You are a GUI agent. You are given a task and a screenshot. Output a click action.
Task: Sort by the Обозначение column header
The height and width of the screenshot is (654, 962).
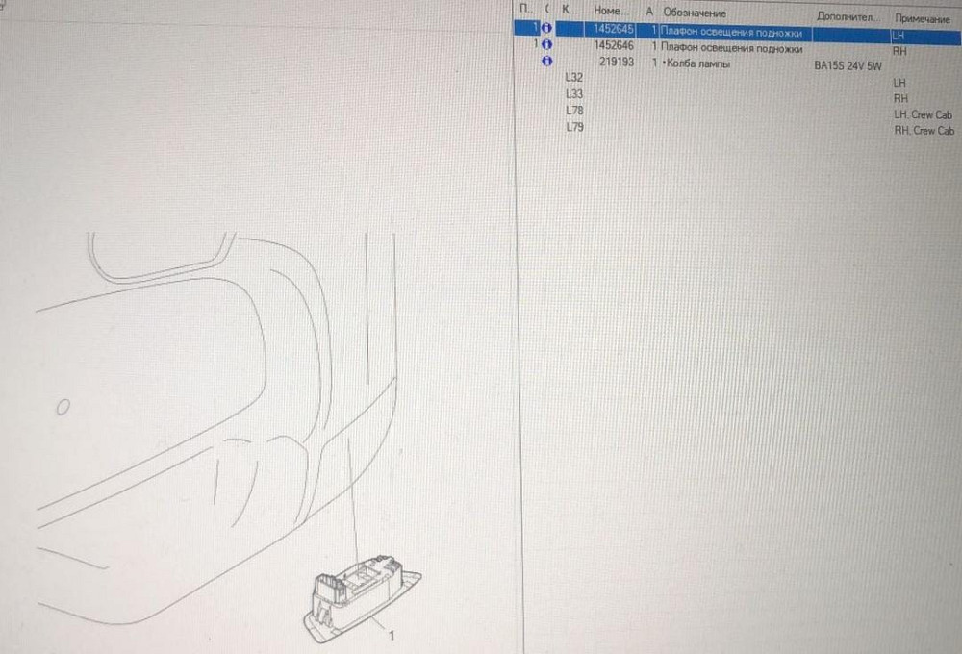694,12
